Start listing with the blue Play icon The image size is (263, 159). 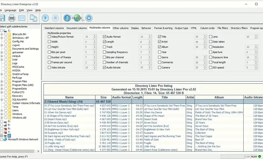(x=45, y=18)
